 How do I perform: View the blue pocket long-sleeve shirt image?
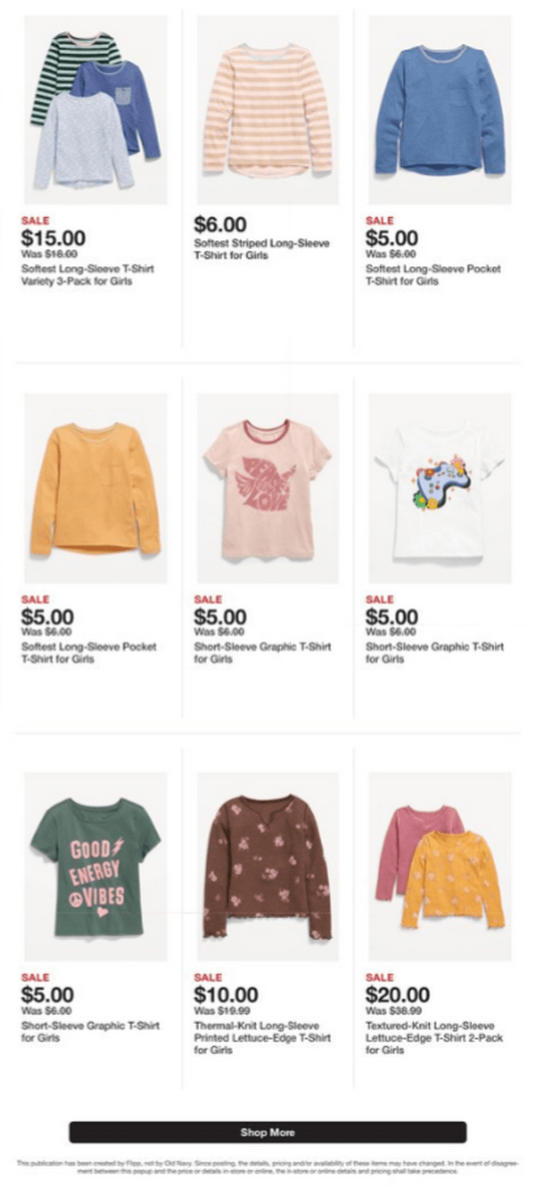click(x=439, y=110)
